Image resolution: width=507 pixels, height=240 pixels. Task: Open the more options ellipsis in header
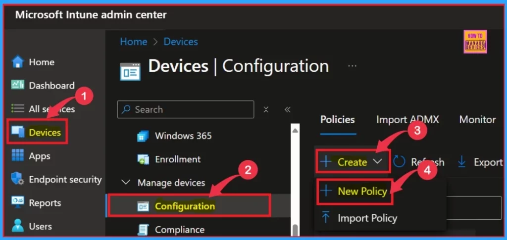click(352, 66)
